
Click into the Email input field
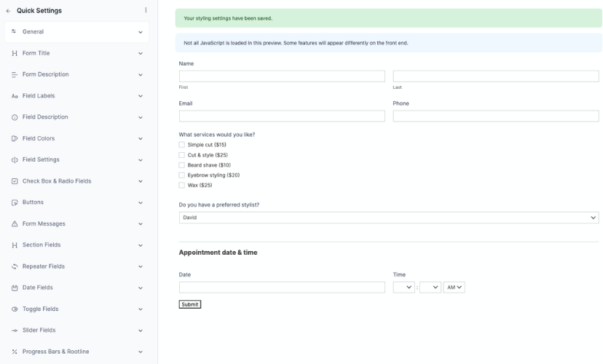(x=282, y=116)
